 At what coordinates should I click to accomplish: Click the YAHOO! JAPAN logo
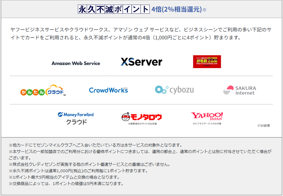[207, 116]
